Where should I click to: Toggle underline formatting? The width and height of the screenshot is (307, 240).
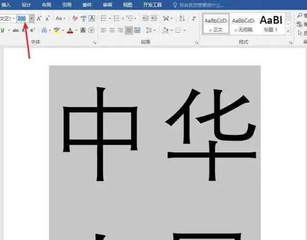[x=3, y=30]
